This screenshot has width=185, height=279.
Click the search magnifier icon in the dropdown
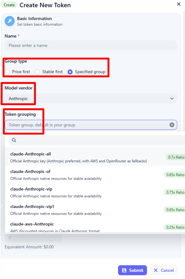(x=14, y=140)
